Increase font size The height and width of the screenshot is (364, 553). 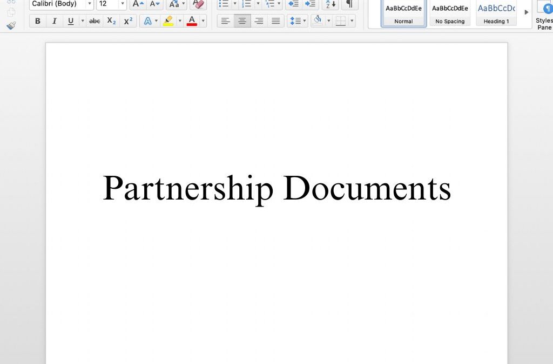[138, 4]
